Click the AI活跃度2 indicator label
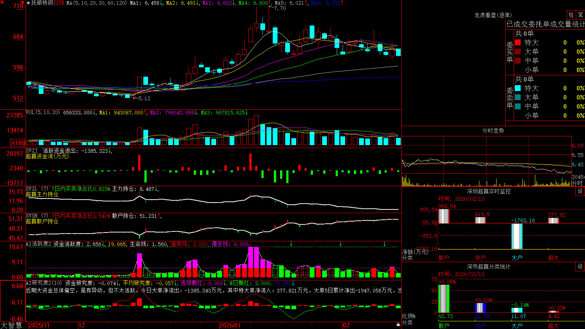 [x=38, y=244]
